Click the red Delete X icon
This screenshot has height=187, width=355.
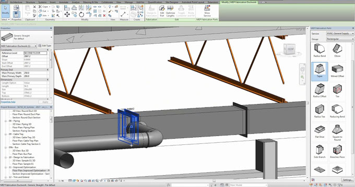pos(104,16)
